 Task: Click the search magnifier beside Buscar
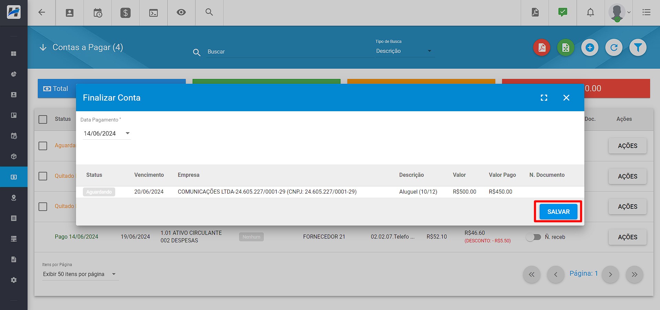click(197, 52)
